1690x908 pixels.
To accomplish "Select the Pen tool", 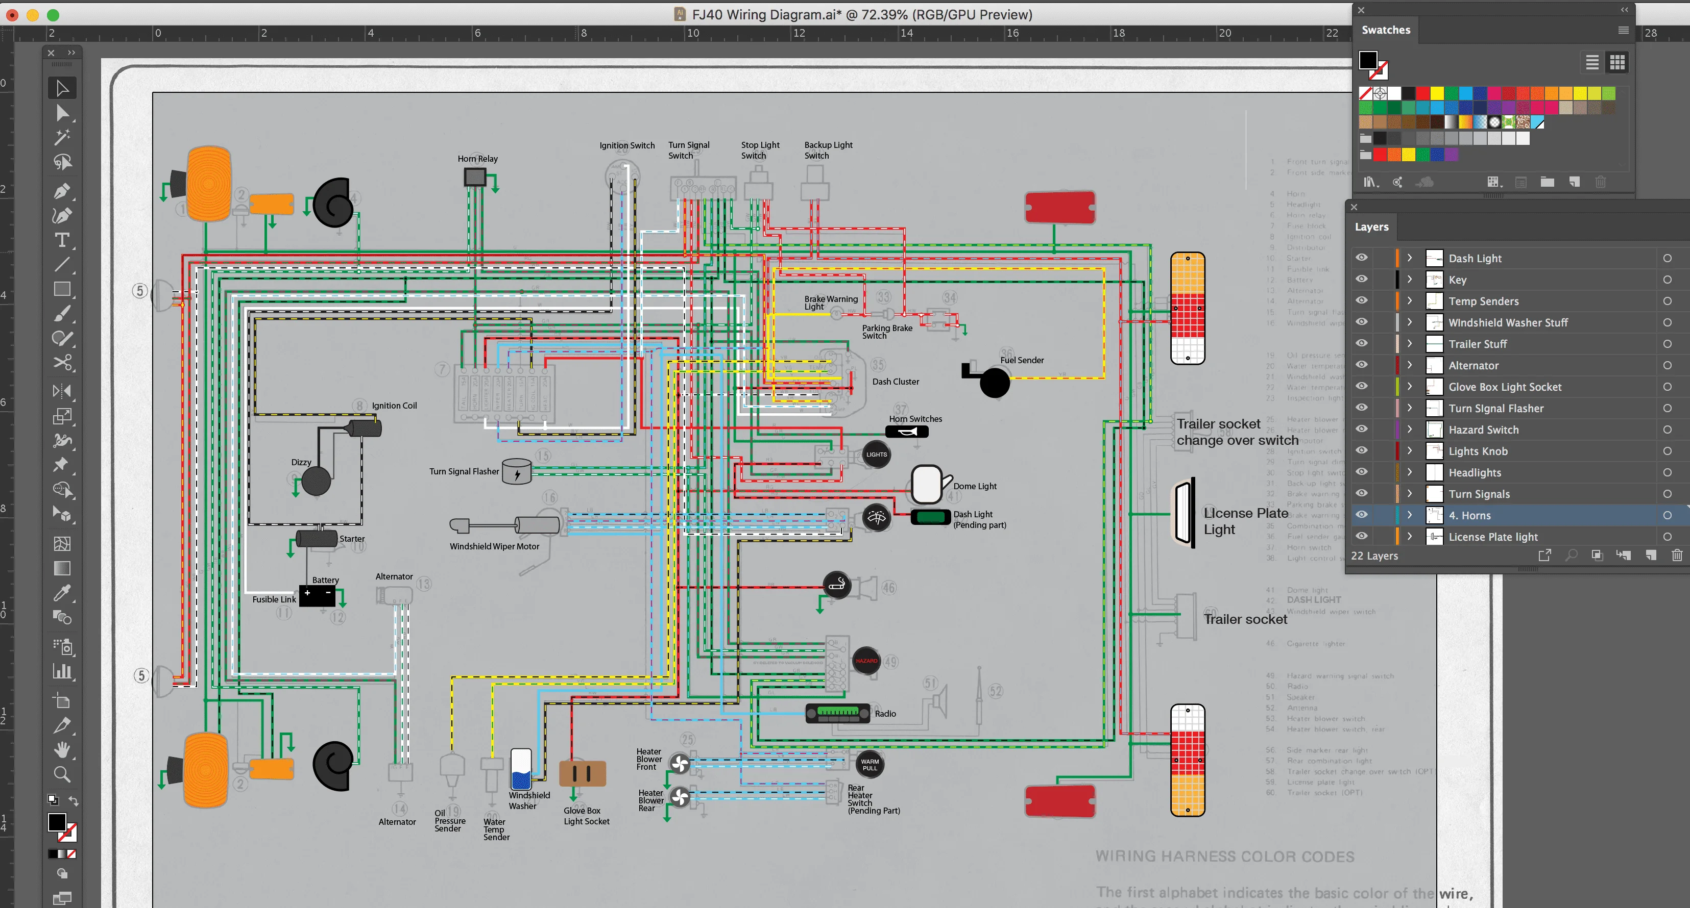I will coord(62,191).
